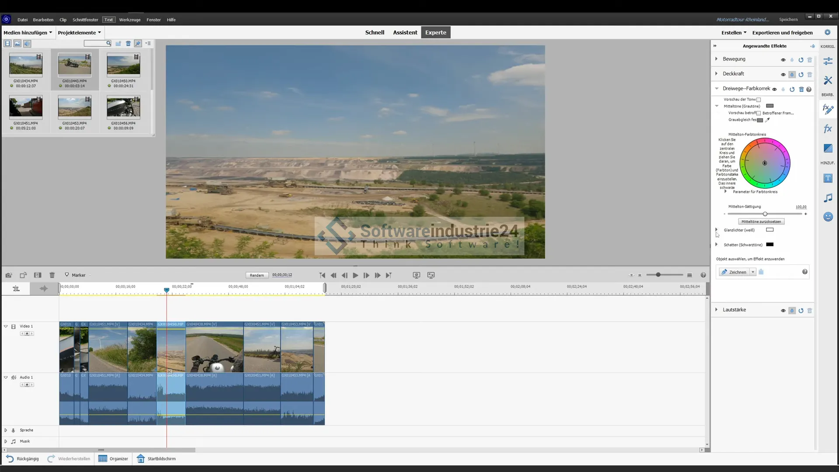Open the Titles and Text panel icon
839x472 pixels.
click(x=828, y=178)
